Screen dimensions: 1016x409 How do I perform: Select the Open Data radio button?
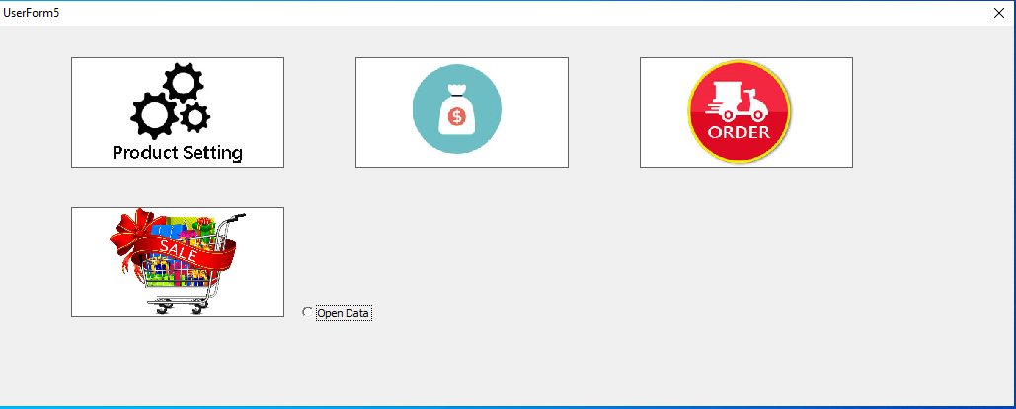click(x=307, y=312)
